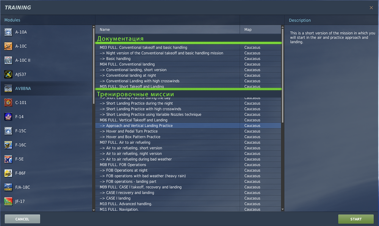The image size is (379, 226).
Task: Sort missions by Name column header
Action: tap(168, 29)
